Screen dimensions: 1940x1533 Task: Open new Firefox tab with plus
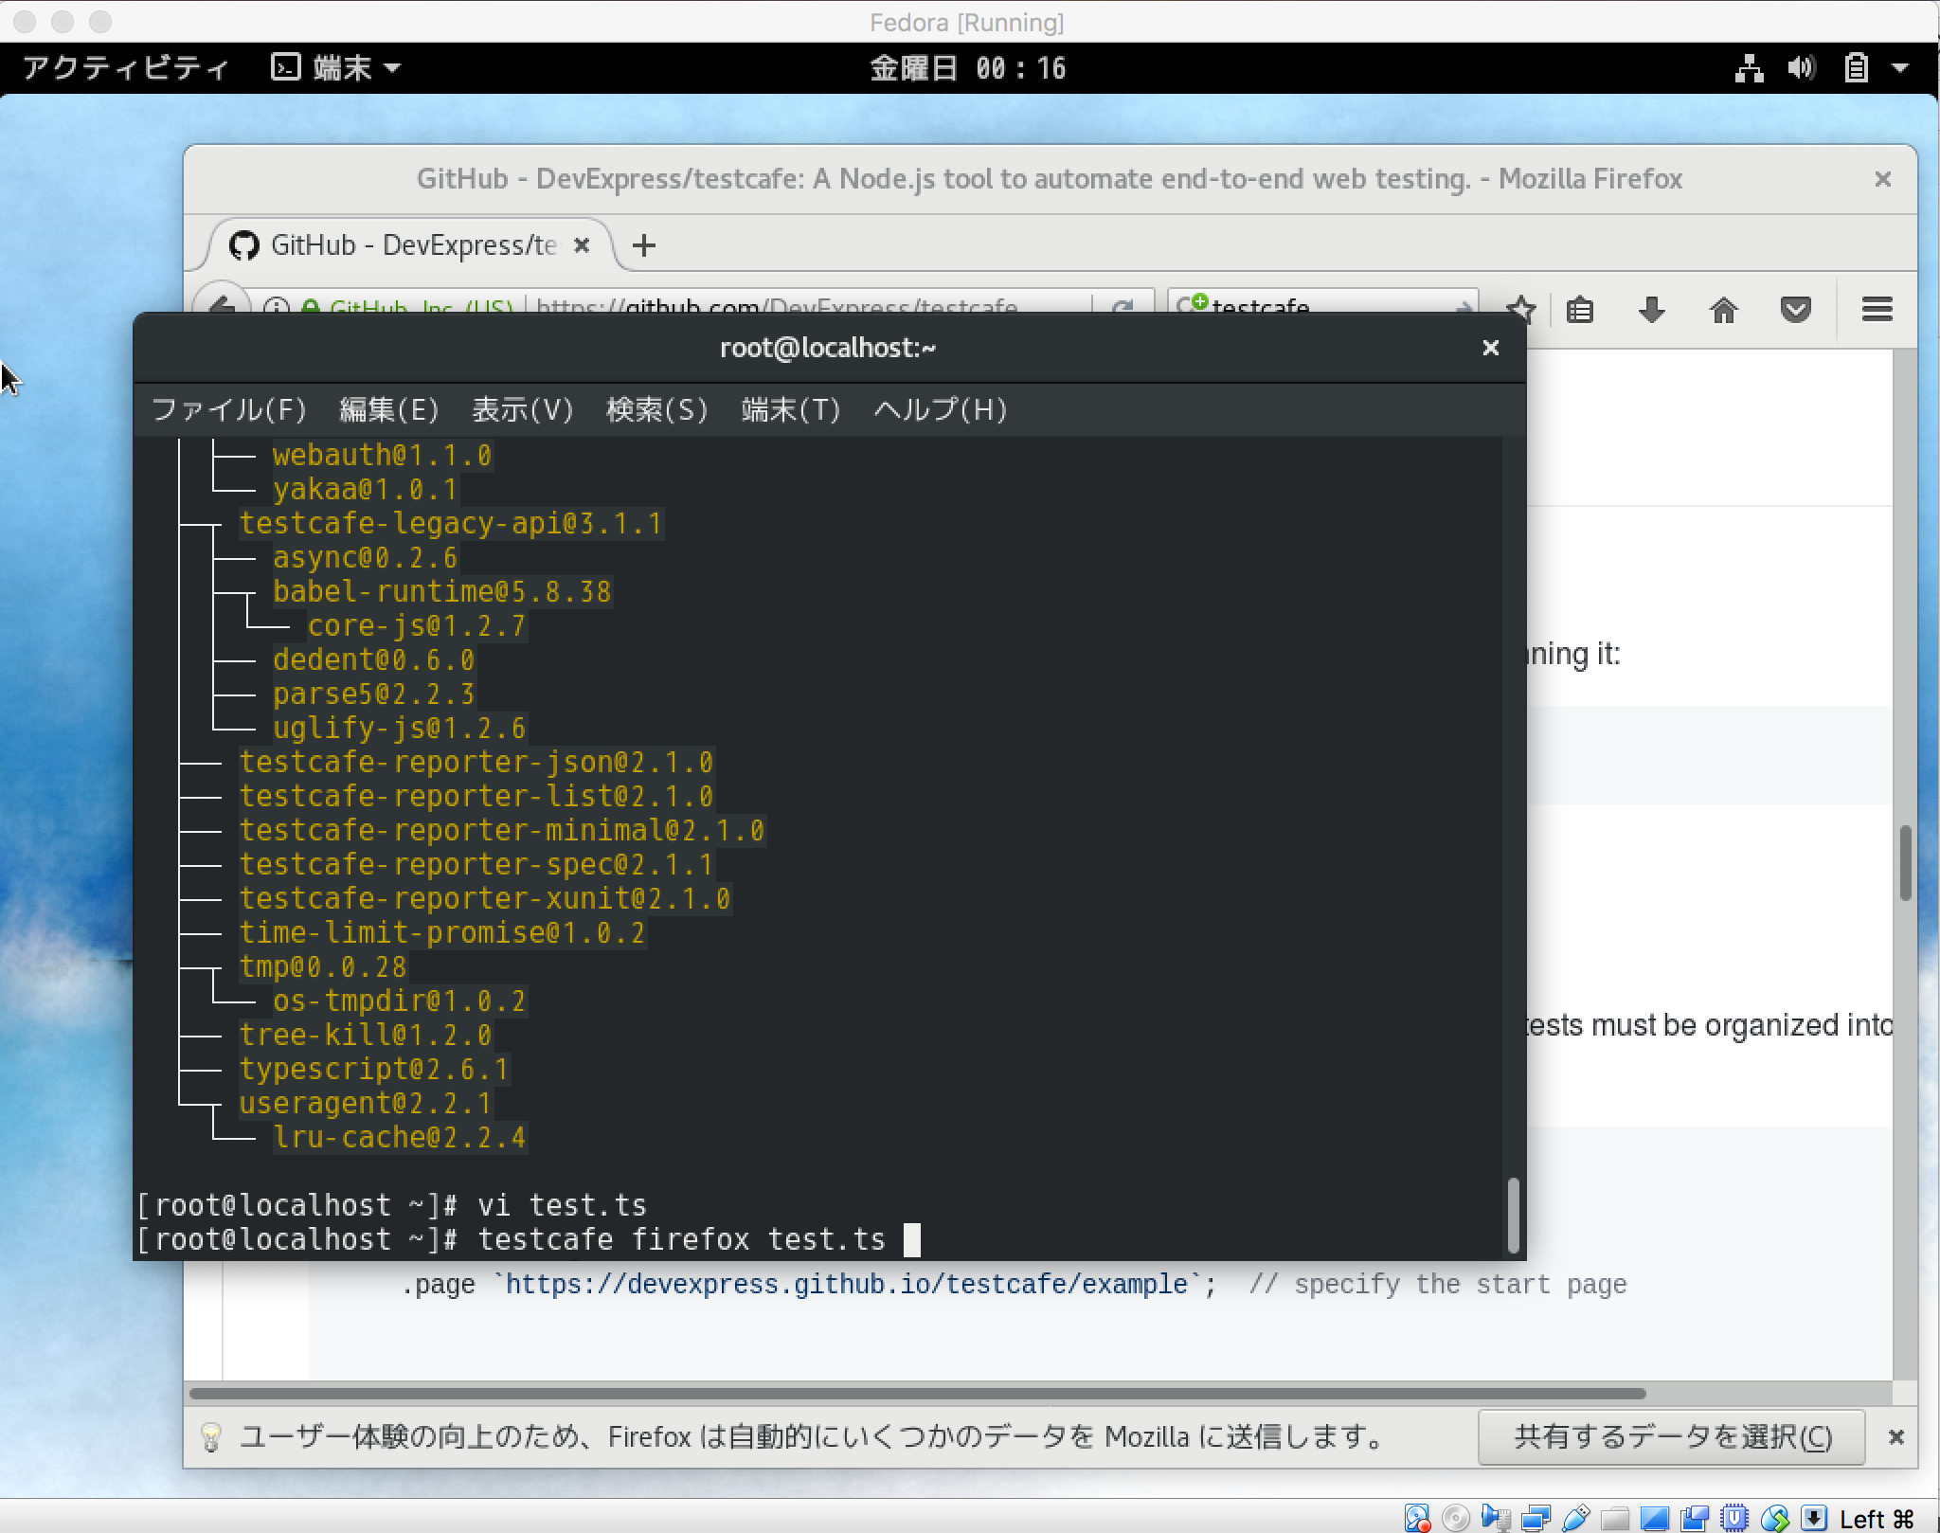[644, 245]
